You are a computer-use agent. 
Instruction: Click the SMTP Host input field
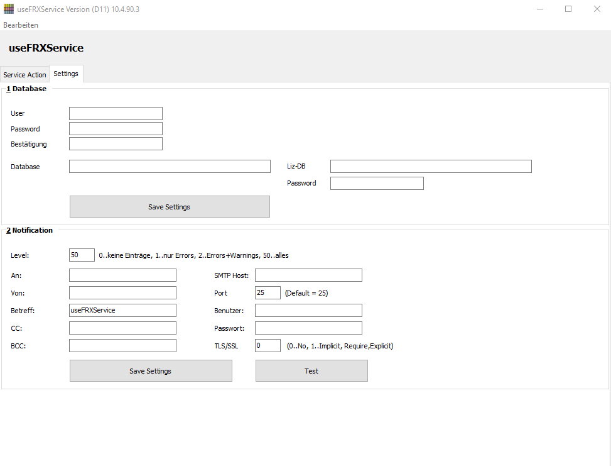[308, 275]
